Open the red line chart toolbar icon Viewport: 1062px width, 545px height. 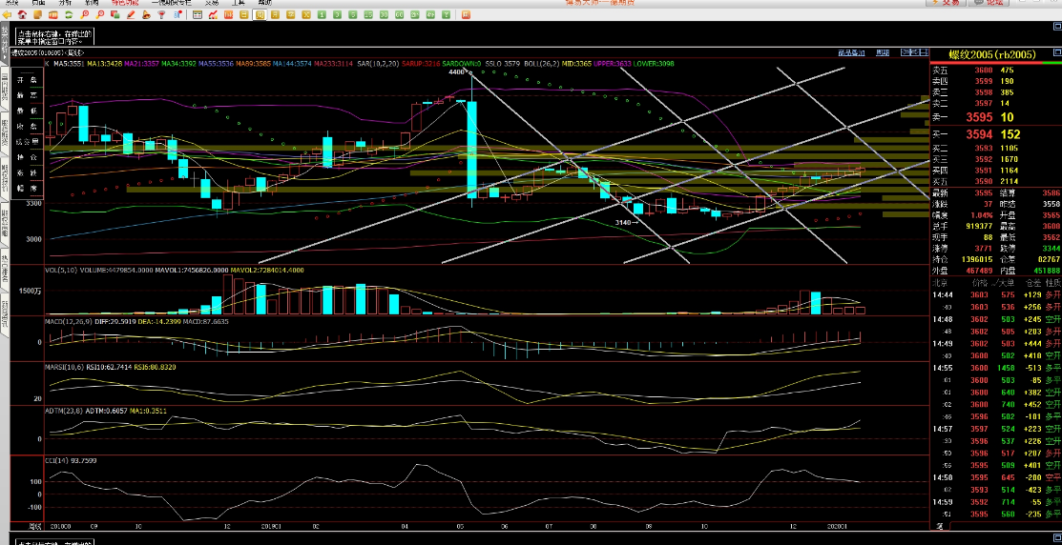(213, 14)
